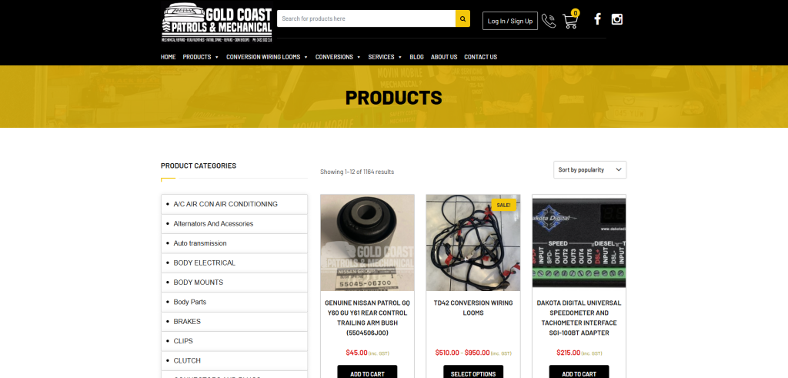The height and width of the screenshot is (378, 788).
Task: Open the Instagram icon link
Action: pos(616,19)
